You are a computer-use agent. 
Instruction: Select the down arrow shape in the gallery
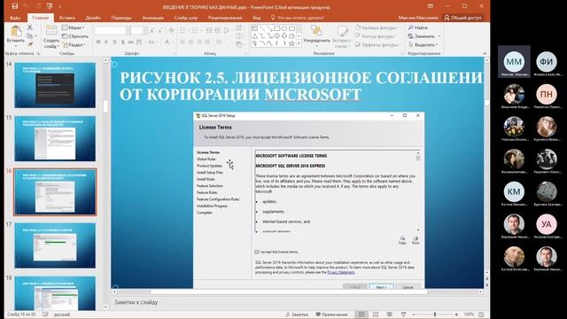284,35
